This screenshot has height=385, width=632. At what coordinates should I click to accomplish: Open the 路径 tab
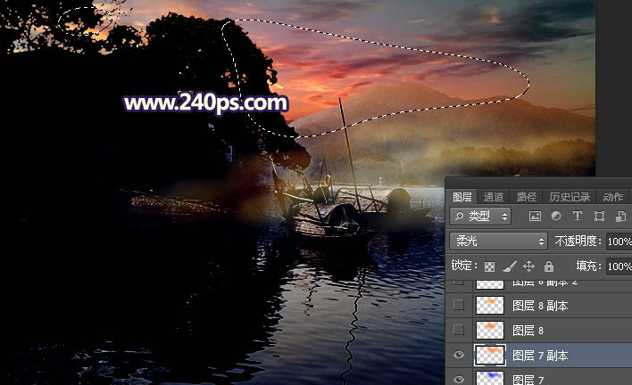pos(527,197)
